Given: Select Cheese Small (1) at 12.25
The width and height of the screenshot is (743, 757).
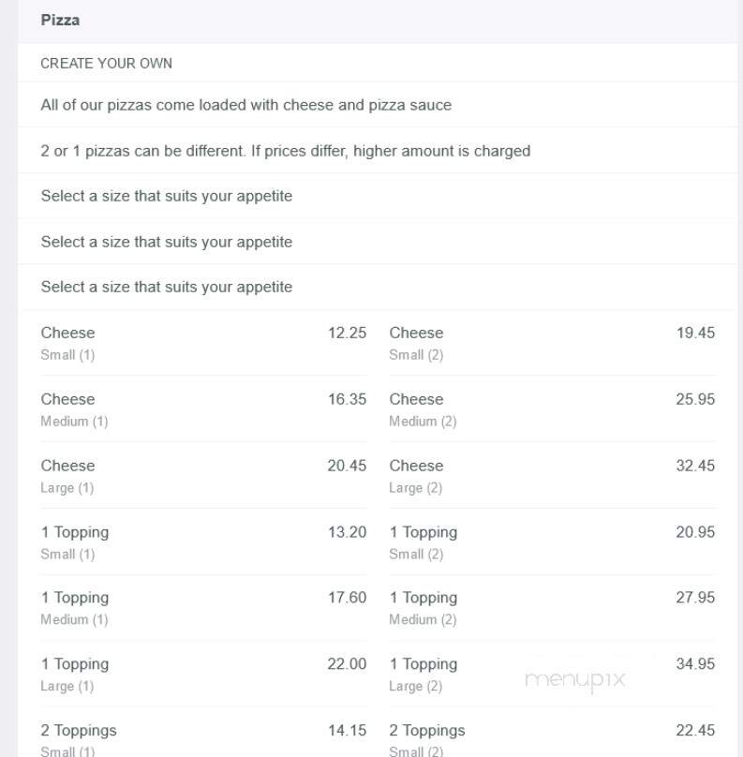Looking at the screenshot, I should pyautogui.click(x=203, y=343).
